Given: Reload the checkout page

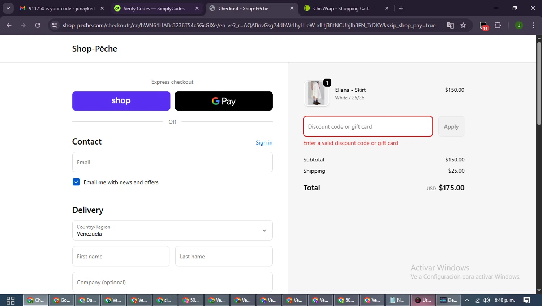Looking at the screenshot, I should point(38,25).
